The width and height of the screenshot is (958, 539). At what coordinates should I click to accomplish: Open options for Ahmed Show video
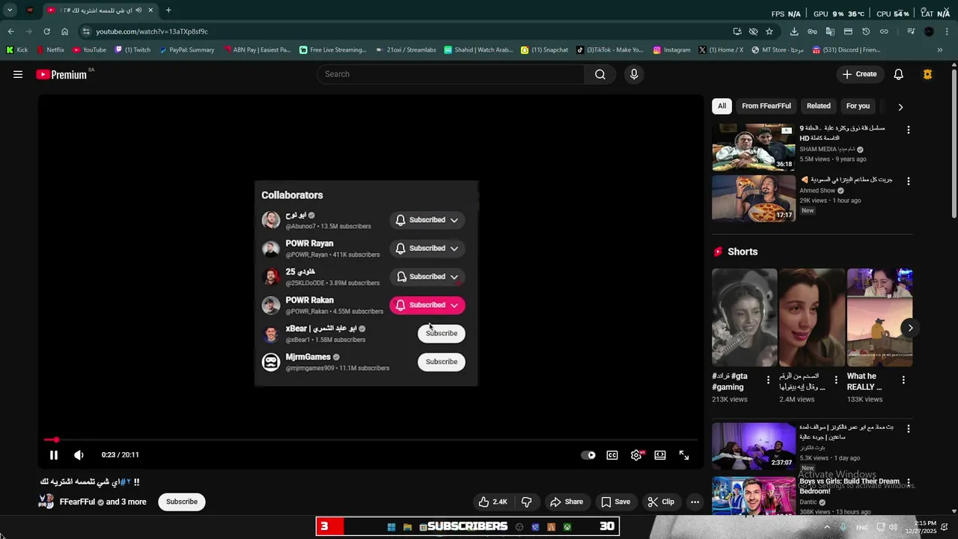coord(909,181)
